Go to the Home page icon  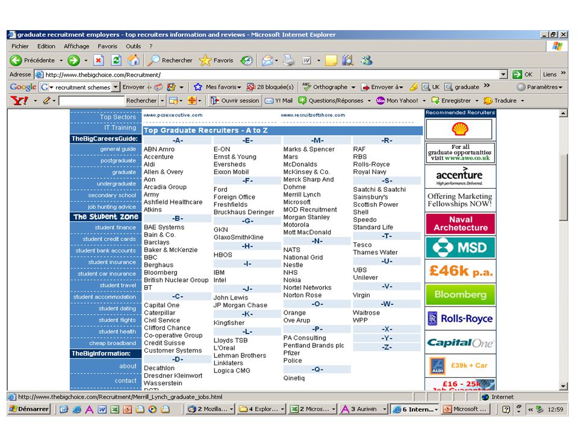134,60
